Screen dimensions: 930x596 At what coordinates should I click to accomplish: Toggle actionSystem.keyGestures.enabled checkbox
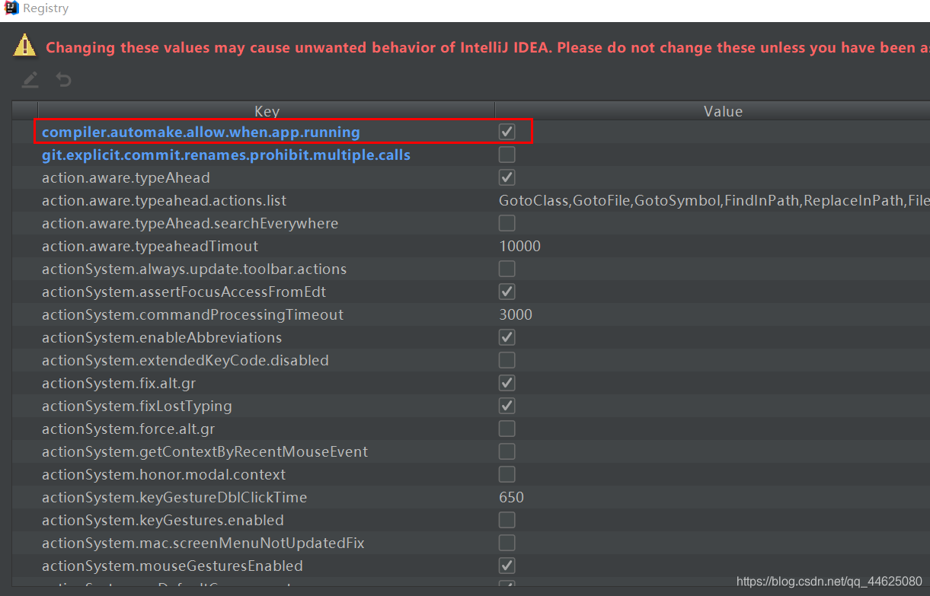[507, 520]
